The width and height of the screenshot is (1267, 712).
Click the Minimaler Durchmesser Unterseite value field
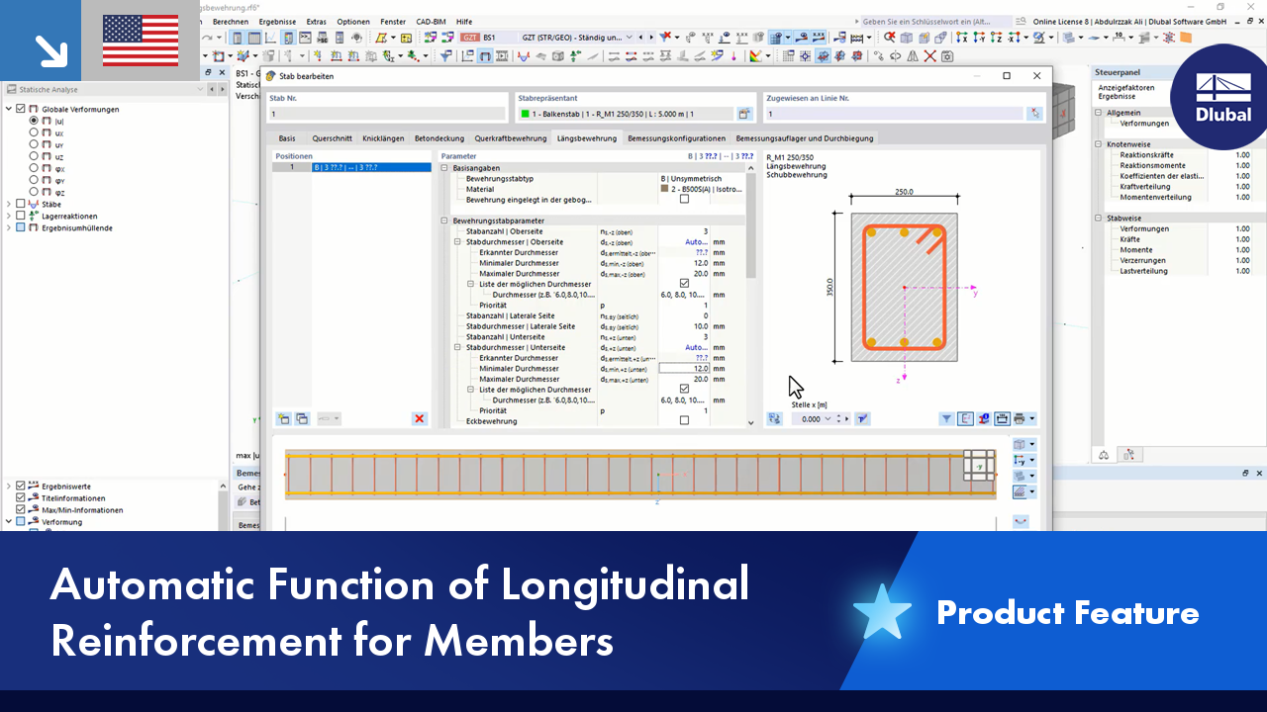click(684, 369)
